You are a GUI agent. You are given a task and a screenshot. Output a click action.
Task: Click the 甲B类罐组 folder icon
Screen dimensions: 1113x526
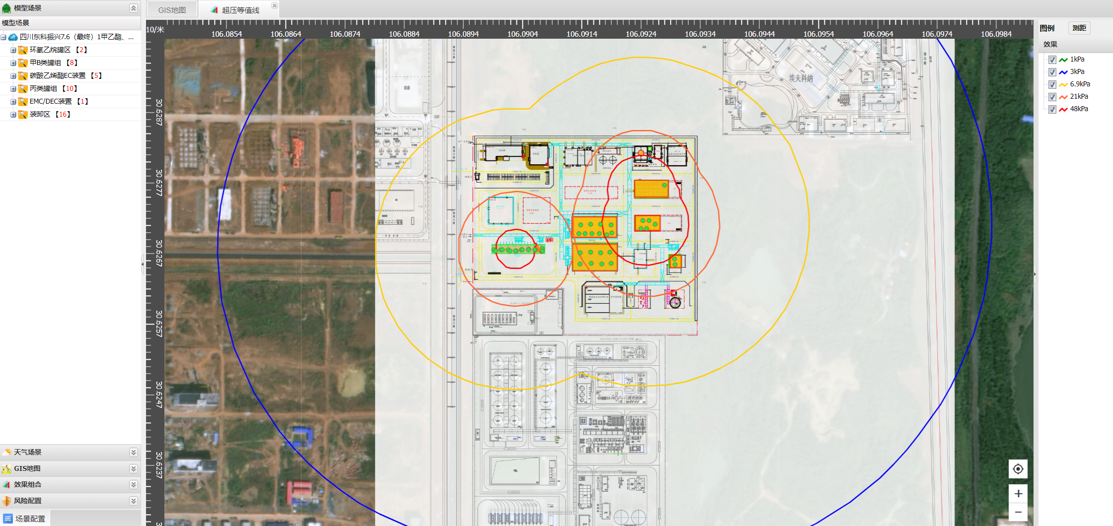pos(23,63)
